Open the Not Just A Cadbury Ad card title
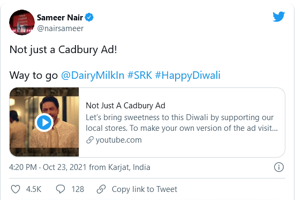 click(125, 106)
